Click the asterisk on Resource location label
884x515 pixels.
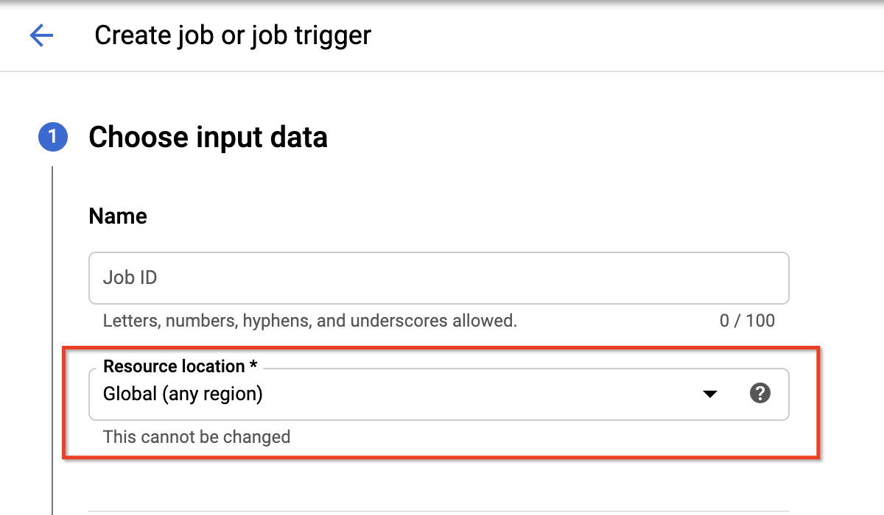(253, 366)
